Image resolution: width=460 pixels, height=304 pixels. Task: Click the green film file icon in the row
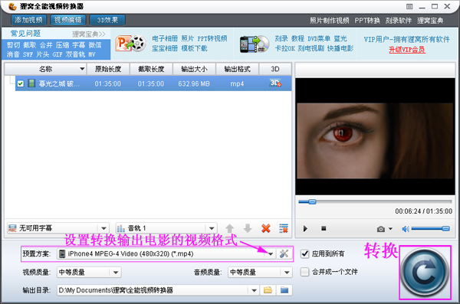[x=31, y=83]
